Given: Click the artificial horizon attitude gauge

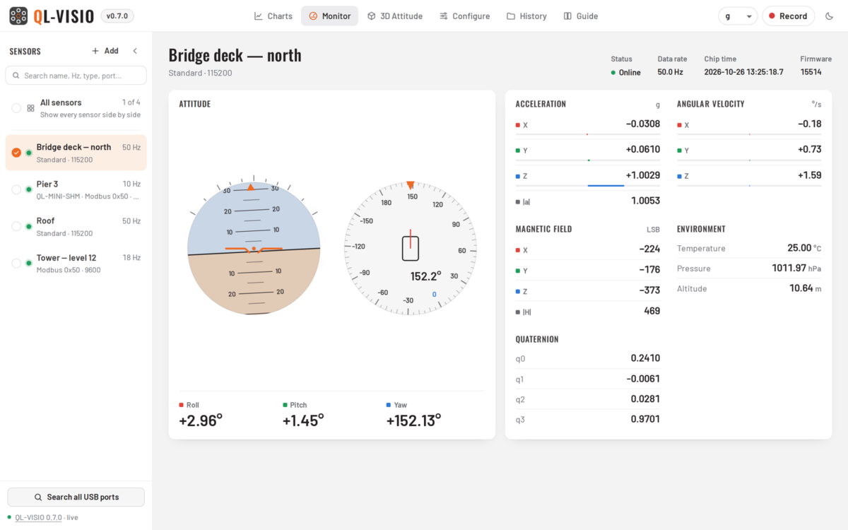Looking at the screenshot, I should click(x=254, y=248).
